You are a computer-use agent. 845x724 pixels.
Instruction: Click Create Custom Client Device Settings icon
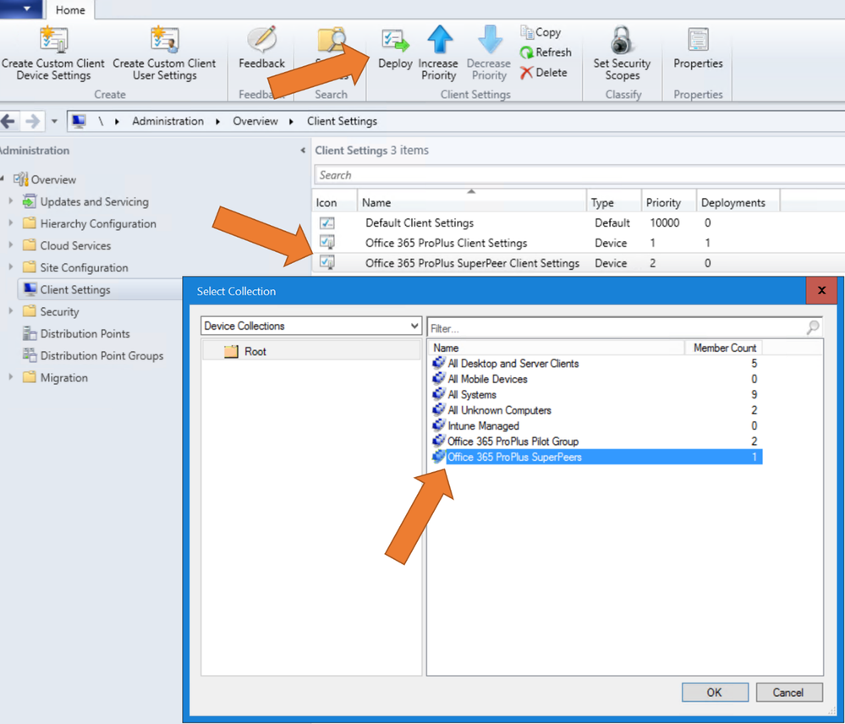point(53,39)
